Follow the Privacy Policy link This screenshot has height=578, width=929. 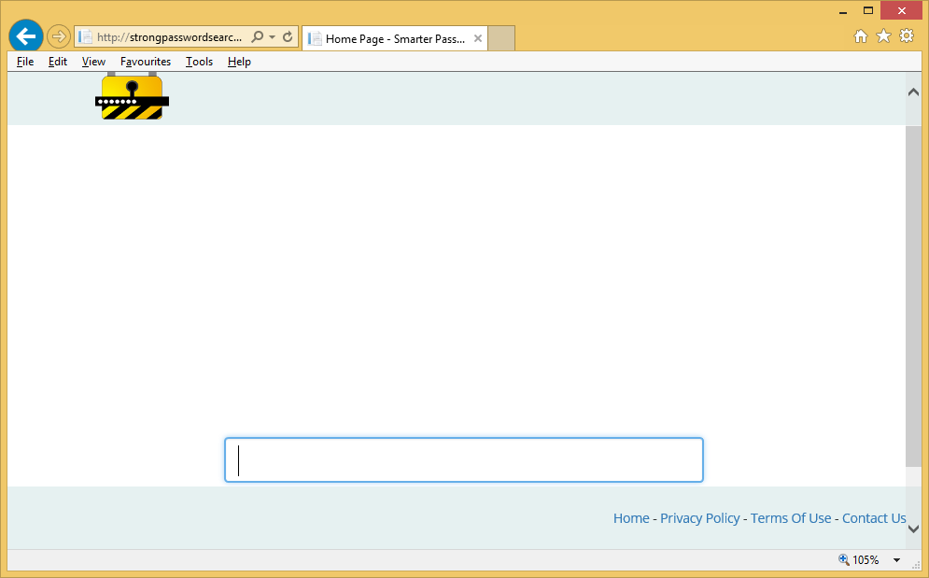(x=699, y=518)
